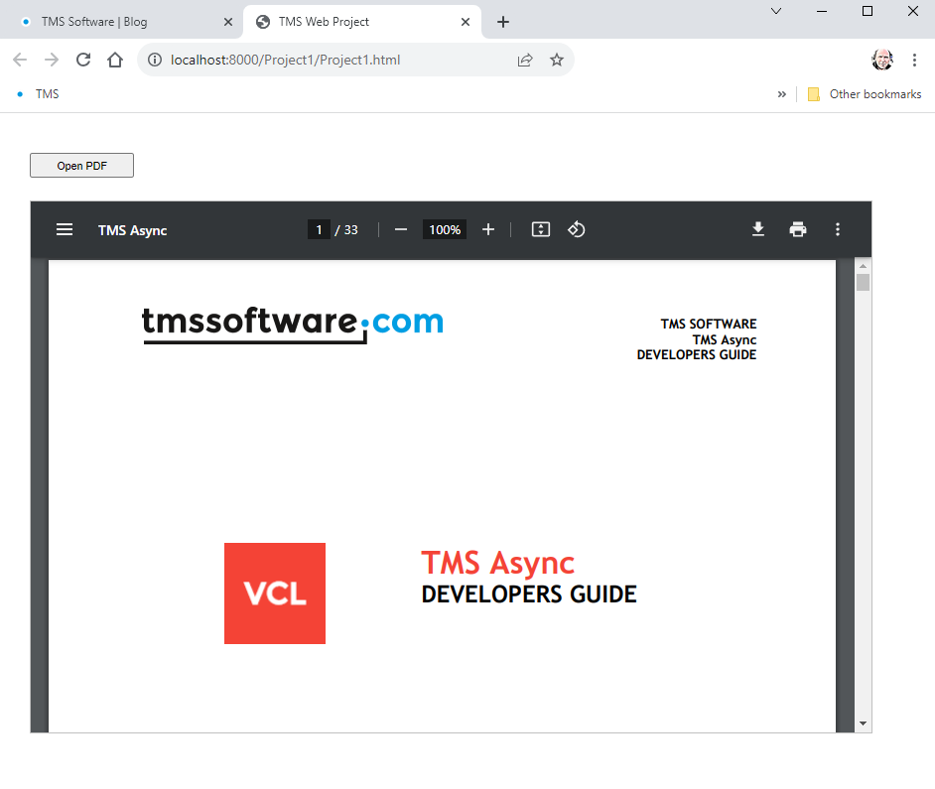Print the PDF document
This screenshot has height=789, width=935.
pos(798,229)
